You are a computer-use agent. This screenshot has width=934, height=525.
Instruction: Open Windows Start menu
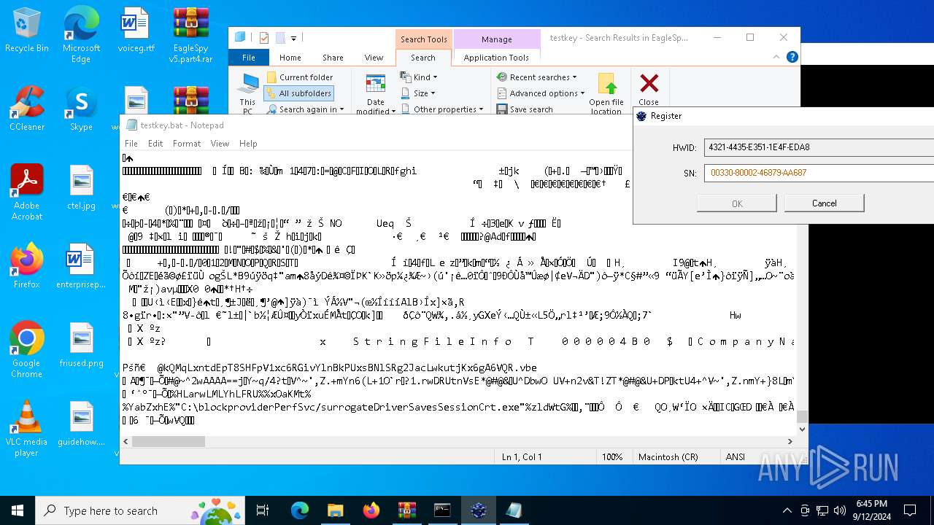[18, 510]
